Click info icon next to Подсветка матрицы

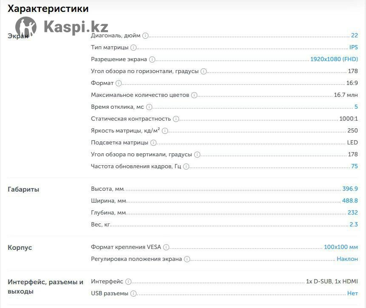[x=153, y=143]
